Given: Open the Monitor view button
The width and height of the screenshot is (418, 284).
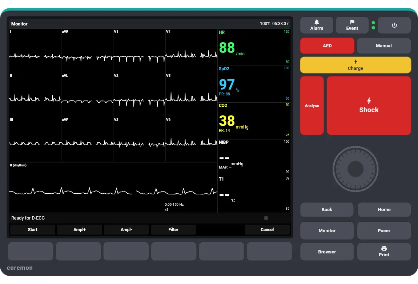Looking at the screenshot, I should (x=327, y=230).
